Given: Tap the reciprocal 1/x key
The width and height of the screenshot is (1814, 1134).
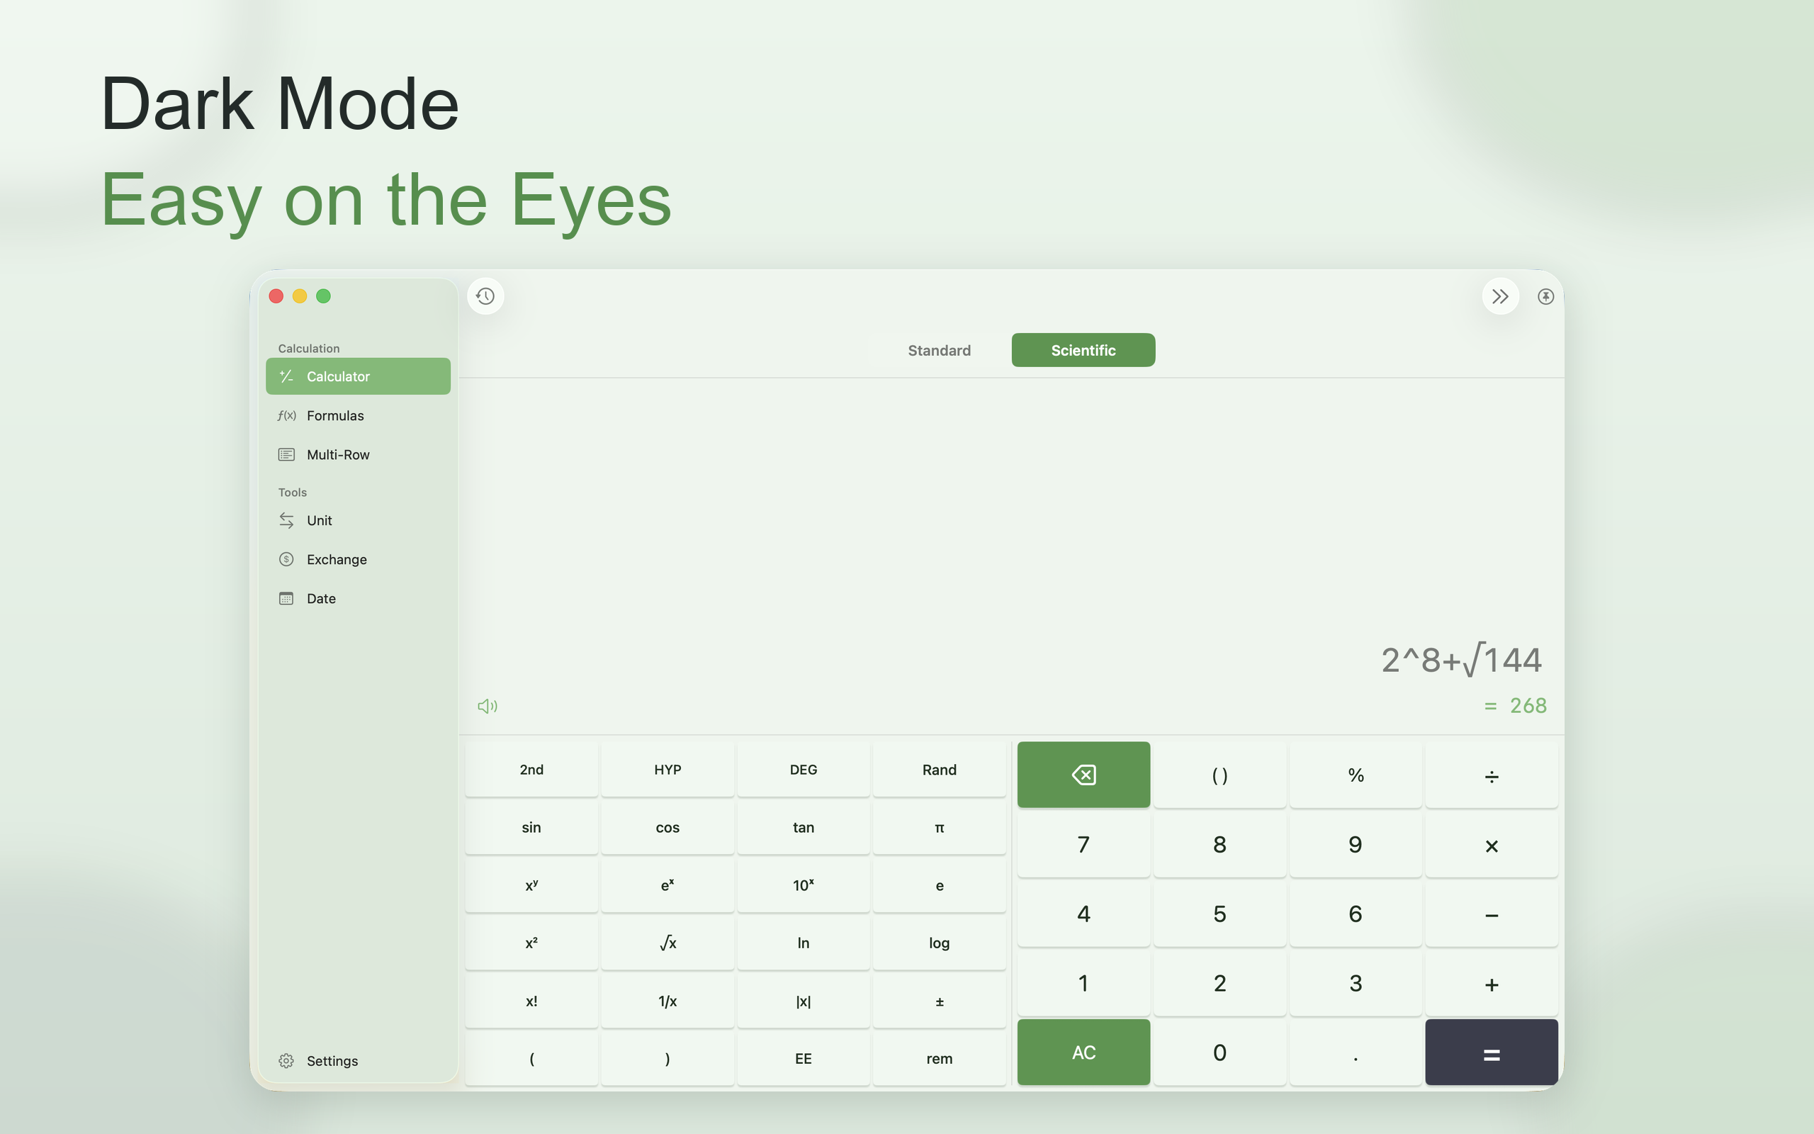Looking at the screenshot, I should tap(667, 1001).
